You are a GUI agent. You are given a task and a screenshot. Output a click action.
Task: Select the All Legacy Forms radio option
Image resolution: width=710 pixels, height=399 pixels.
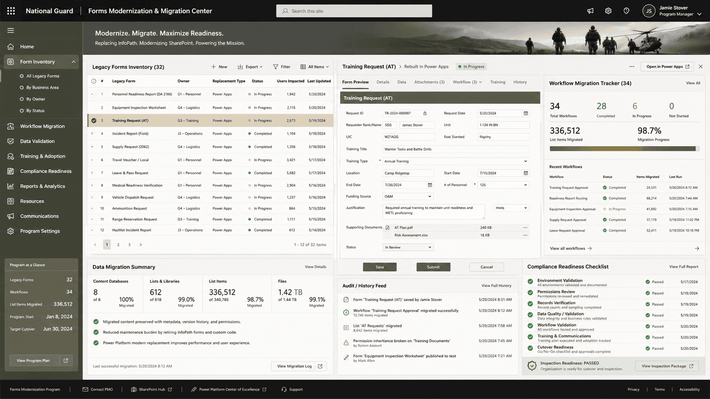pos(22,76)
